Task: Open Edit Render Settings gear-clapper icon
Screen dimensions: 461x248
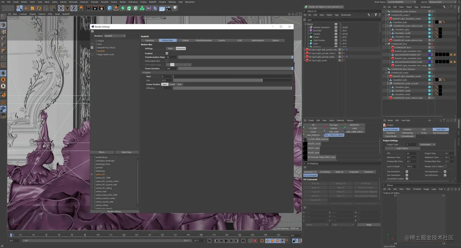Action: (x=102, y=8)
